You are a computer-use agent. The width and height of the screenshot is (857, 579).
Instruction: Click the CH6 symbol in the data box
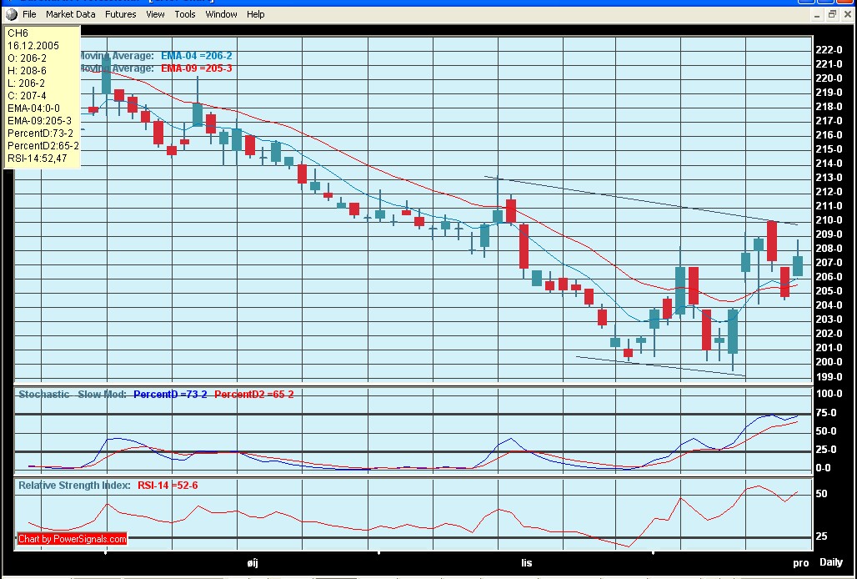(18, 33)
